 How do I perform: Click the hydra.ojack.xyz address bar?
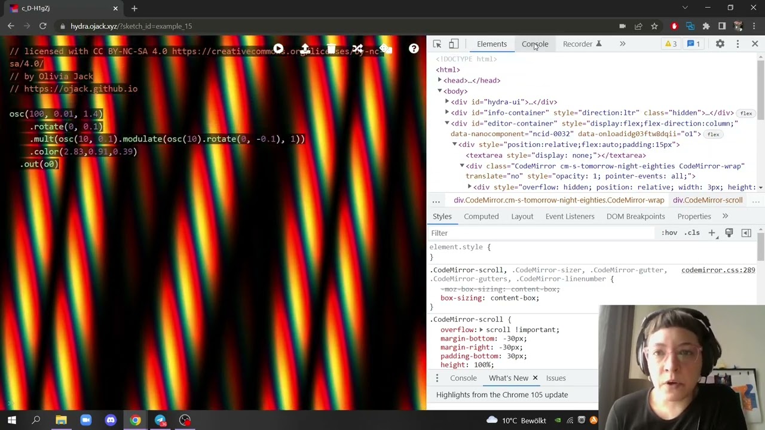click(335, 26)
